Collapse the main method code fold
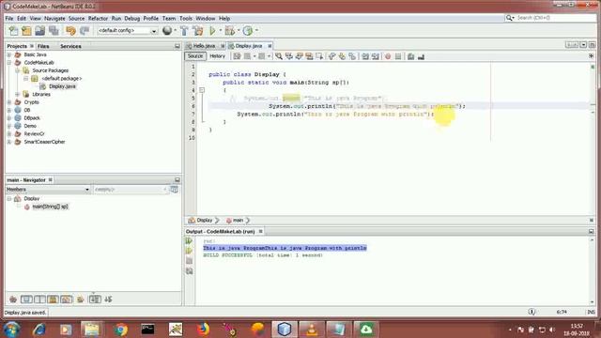The width and height of the screenshot is (601, 338). [x=202, y=90]
